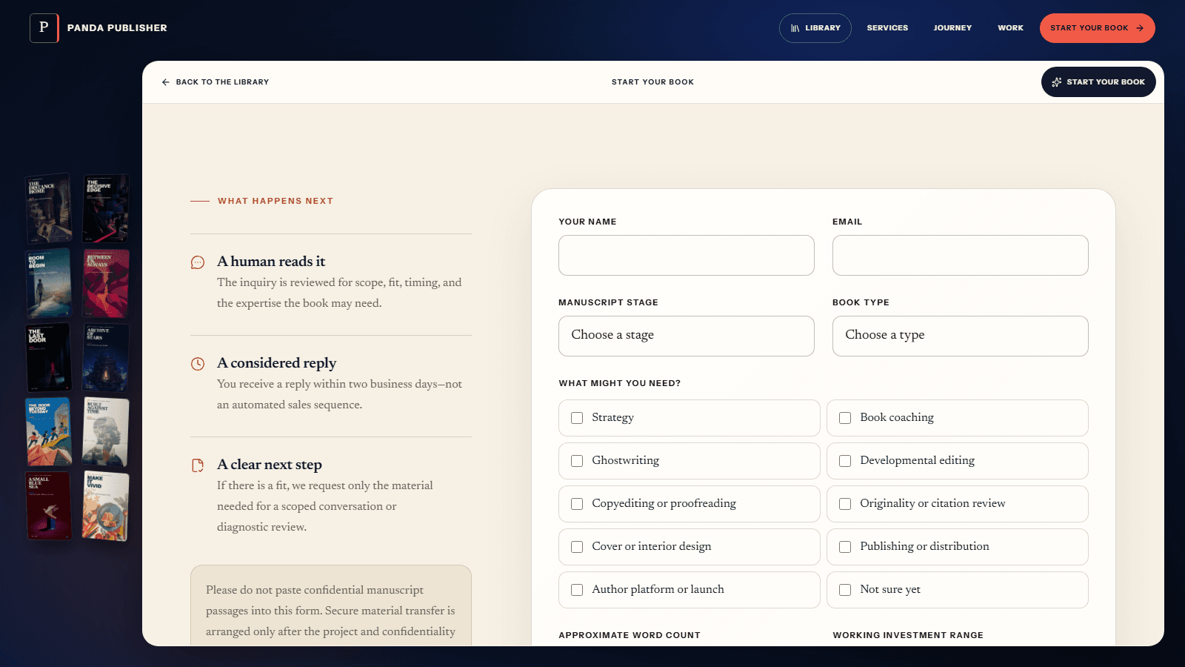
Task: Tick Originality or citation review
Action: coord(845,504)
